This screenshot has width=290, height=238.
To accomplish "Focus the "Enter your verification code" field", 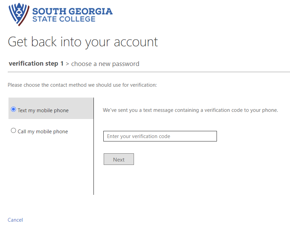I will pos(160,136).
